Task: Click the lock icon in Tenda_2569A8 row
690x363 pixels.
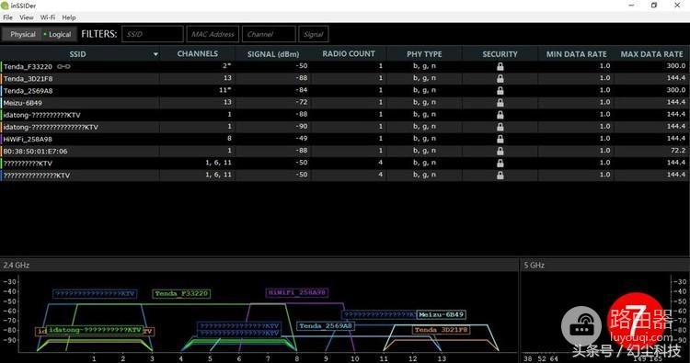Action: click(x=500, y=91)
